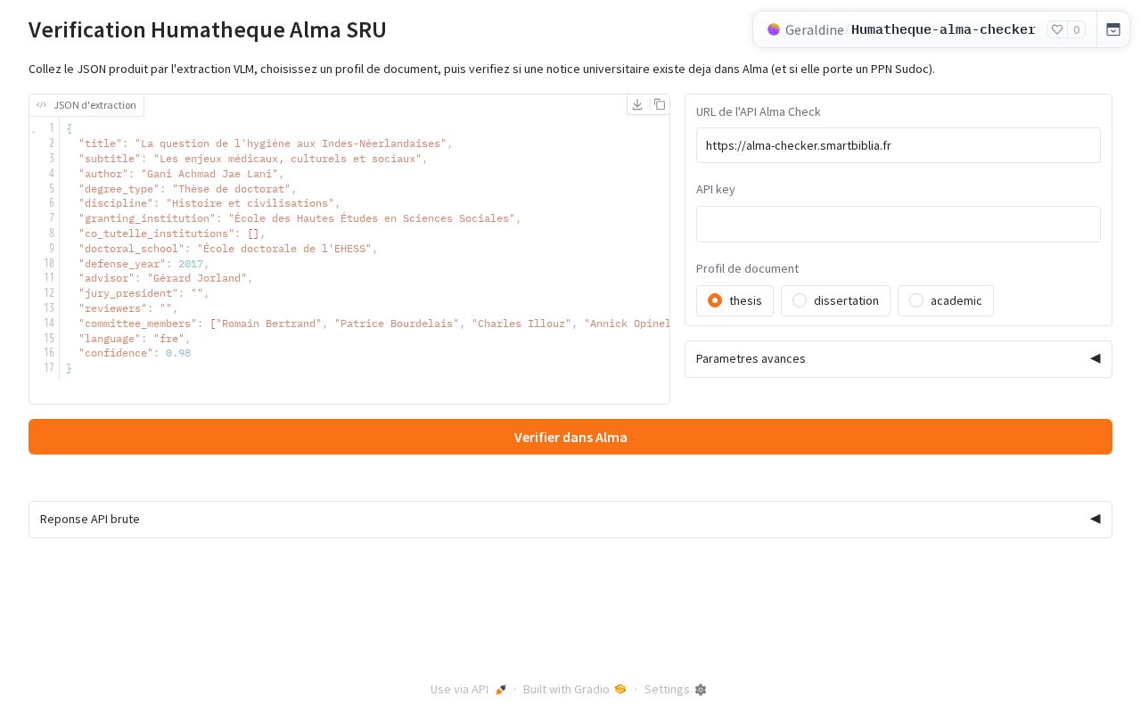Click the "discipline" Histoire et civilisations line
This screenshot has width=1141, height=713.
209,203
